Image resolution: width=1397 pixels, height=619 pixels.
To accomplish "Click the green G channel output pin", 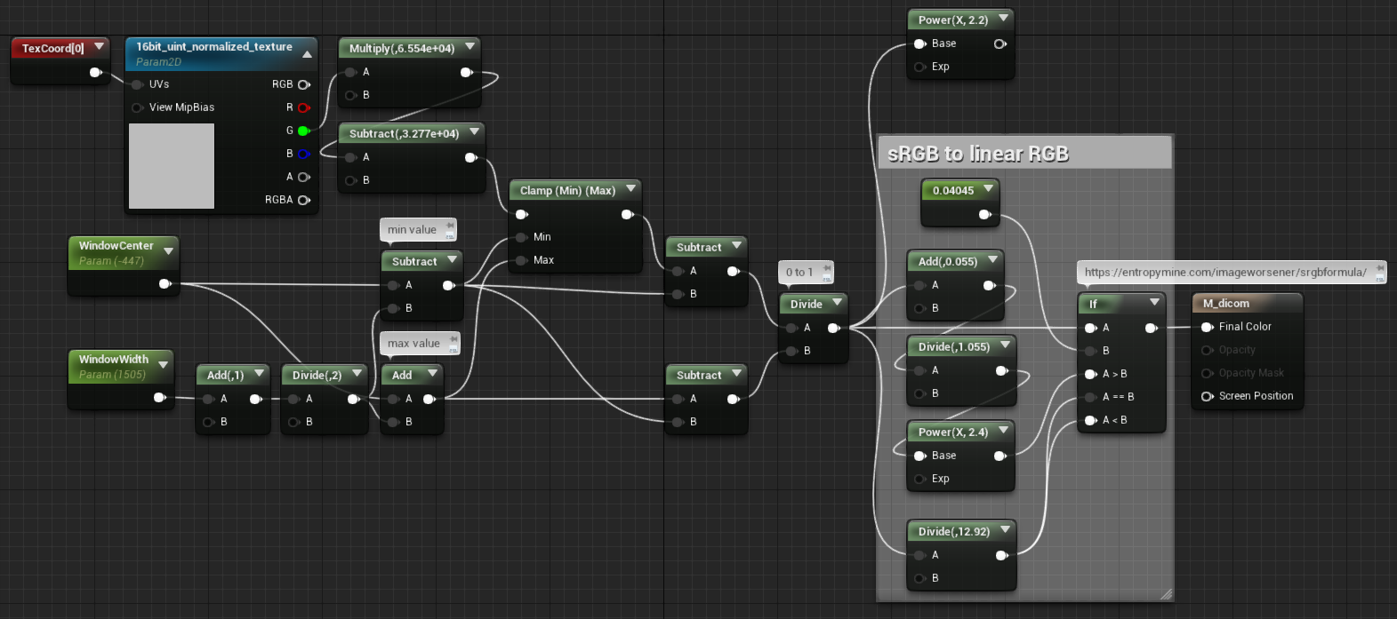I will point(304,131).
